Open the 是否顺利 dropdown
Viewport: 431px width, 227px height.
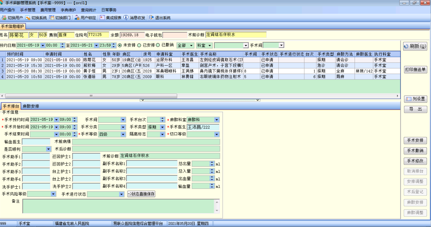coord(48,149)
